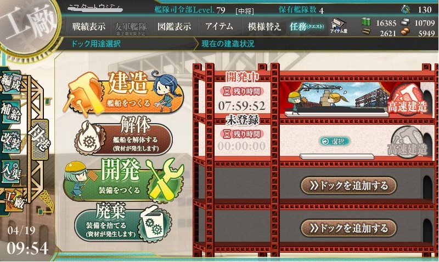439x262 pixels.
Task: Open 図鑑表示 encyclopedia menu
Action: point(174,26)
